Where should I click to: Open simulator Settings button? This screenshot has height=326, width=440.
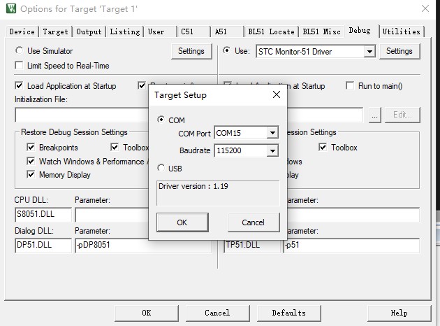[x=191, y=51]
